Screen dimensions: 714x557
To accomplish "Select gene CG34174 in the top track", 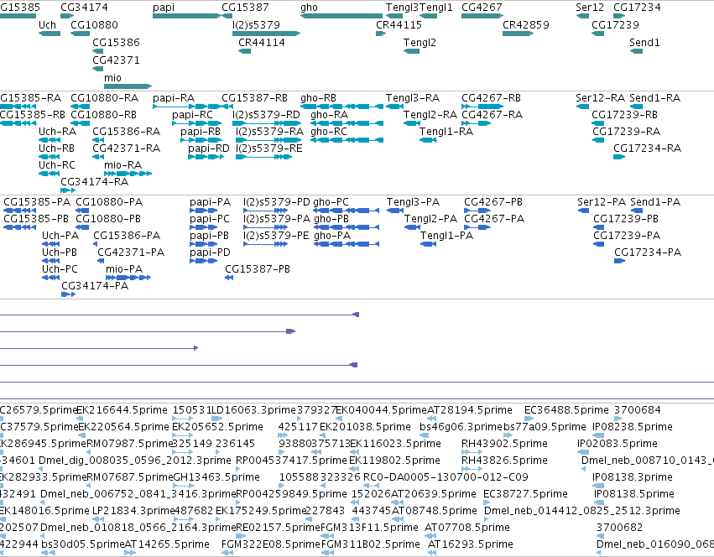I will pyautogui.click(x=84, y=8).
